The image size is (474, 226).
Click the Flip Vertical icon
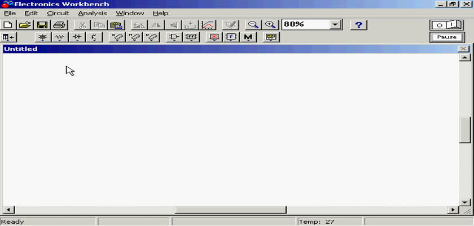[173, 25]
